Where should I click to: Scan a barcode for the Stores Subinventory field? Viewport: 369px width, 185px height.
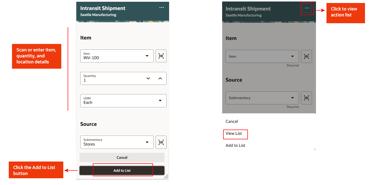[161, 142]
